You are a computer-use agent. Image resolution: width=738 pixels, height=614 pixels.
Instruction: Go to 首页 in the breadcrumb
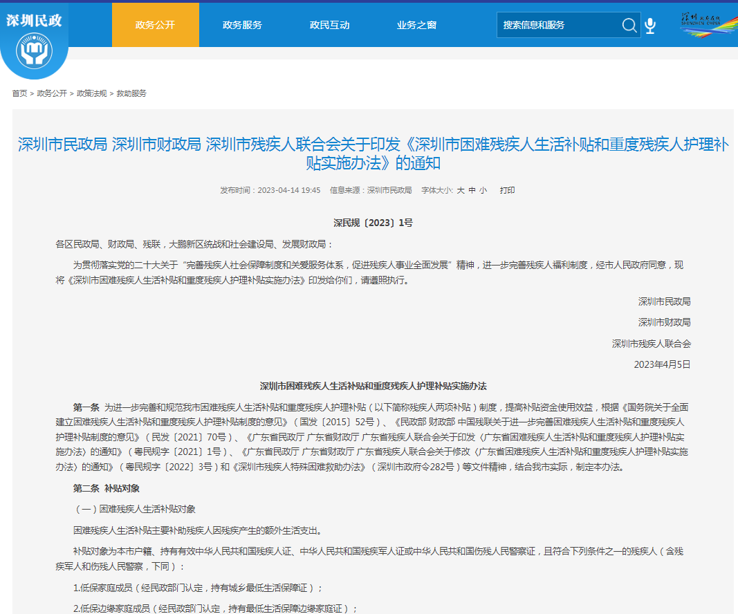(x=19, y=93)
